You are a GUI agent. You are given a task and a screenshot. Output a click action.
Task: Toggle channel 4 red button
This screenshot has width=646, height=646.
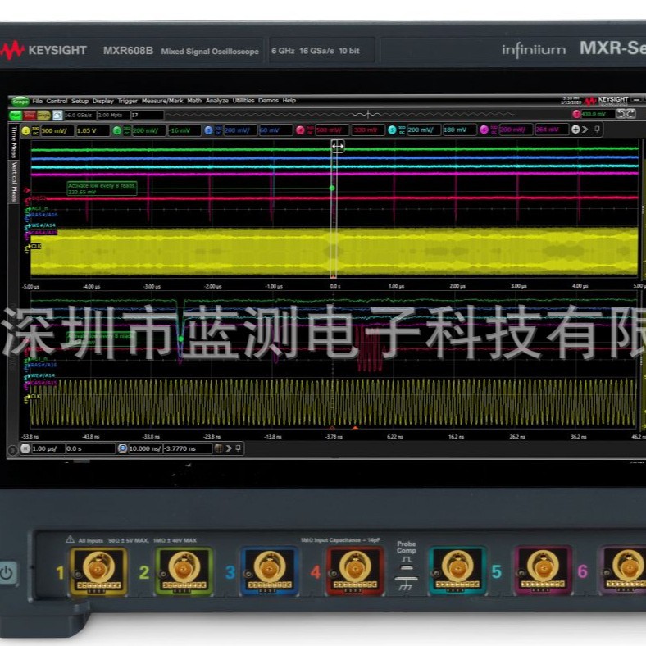[x=300, y=130]
